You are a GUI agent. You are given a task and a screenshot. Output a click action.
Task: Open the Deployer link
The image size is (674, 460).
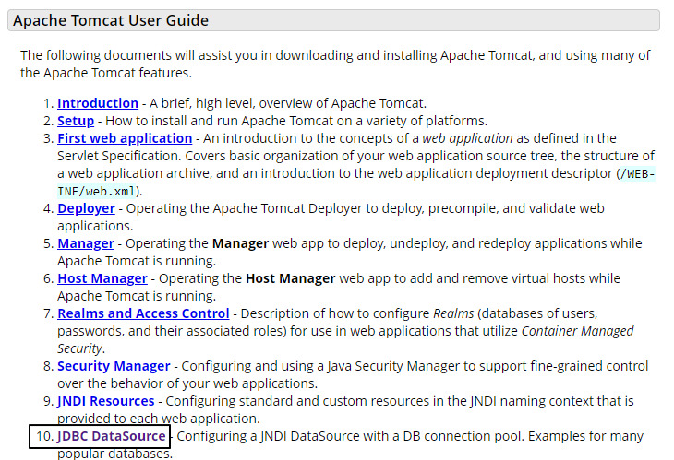click(x=87, y=208)
